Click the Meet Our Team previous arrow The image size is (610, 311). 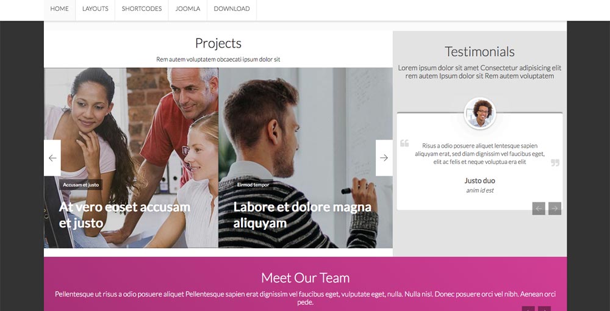[x=528, y=309]
